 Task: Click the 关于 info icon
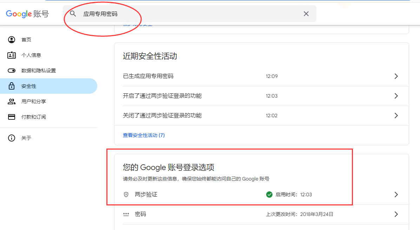point(12,138)
